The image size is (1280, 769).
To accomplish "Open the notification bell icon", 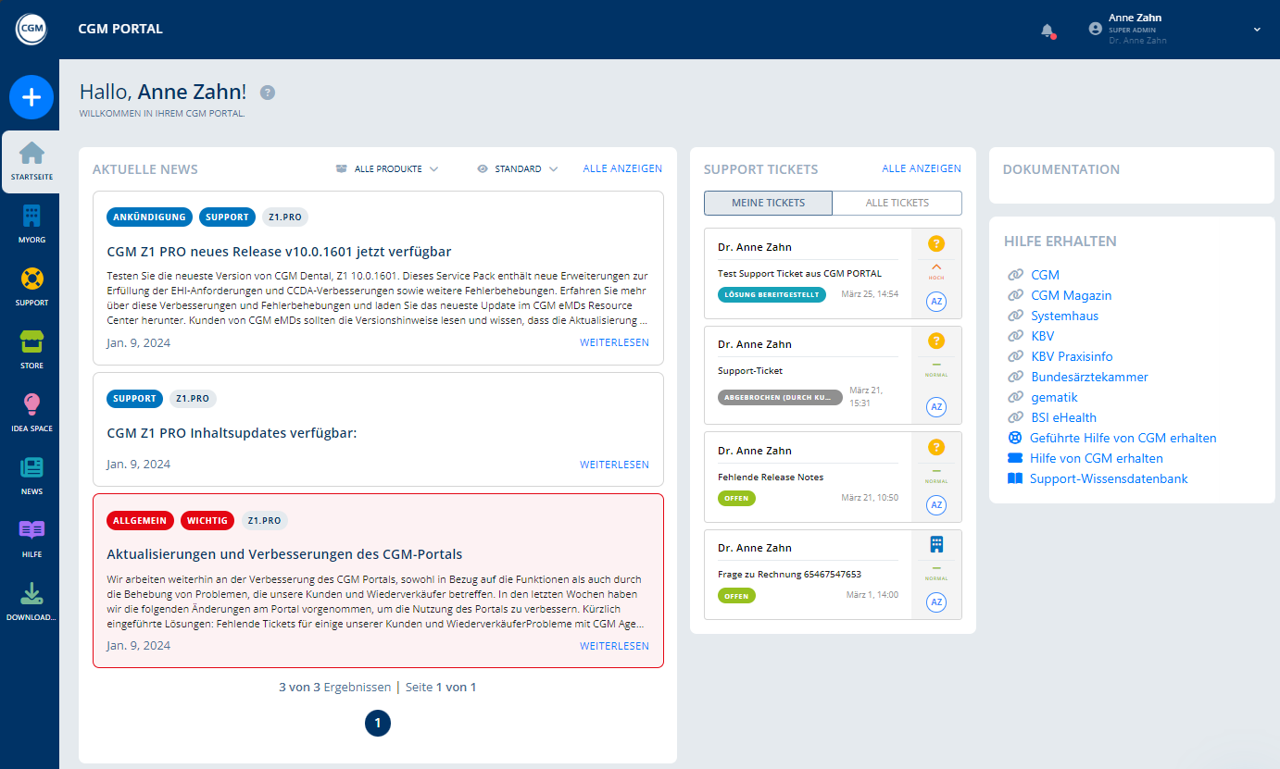I will (1046, 31).
